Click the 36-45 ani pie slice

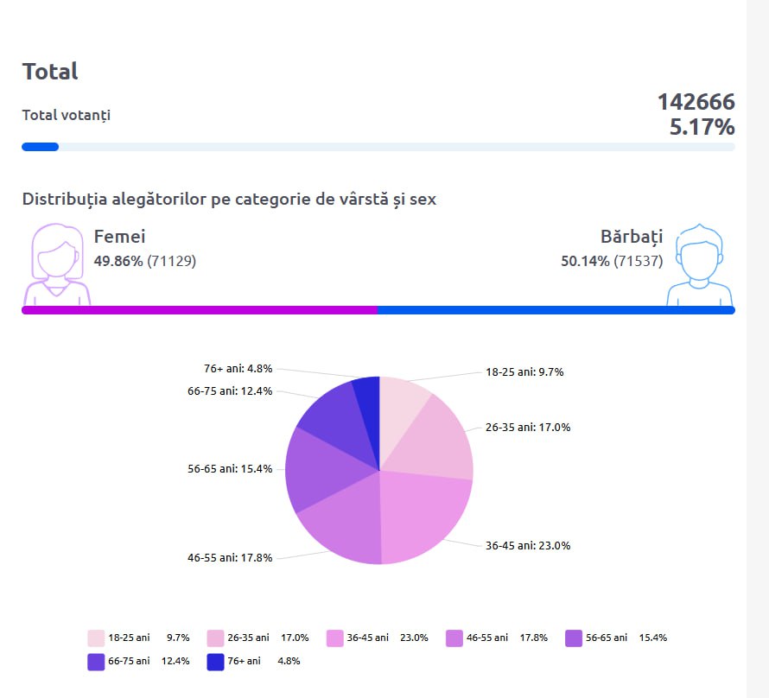[422, 515]
